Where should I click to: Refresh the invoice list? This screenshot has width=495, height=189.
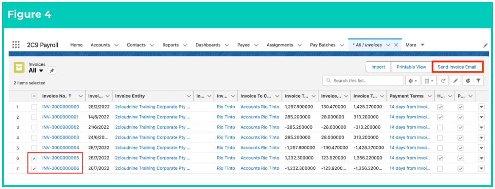[x=443, y=81]
